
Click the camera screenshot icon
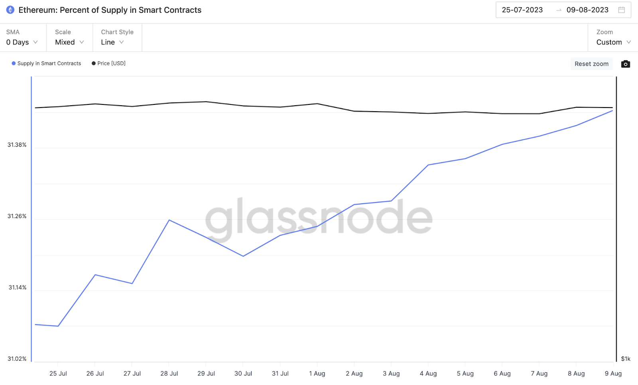click(x=625, y=64)
